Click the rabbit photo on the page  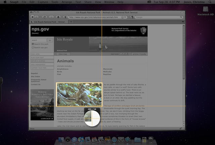coord(79,94)
